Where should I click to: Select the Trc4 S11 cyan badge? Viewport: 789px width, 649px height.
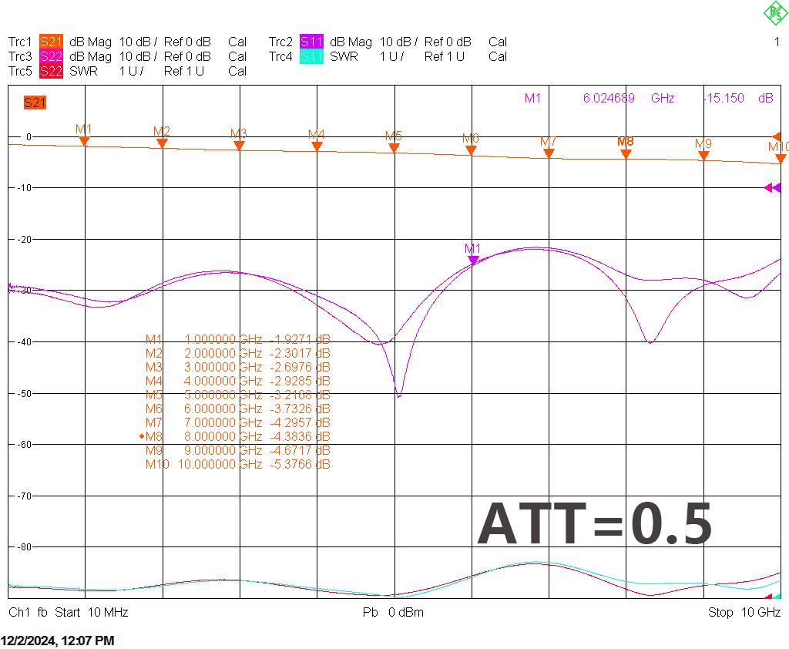311,56
